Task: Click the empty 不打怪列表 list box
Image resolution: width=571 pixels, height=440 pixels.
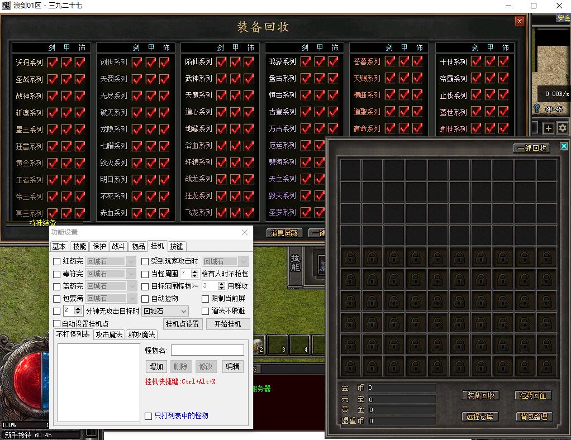Action: 99,383
